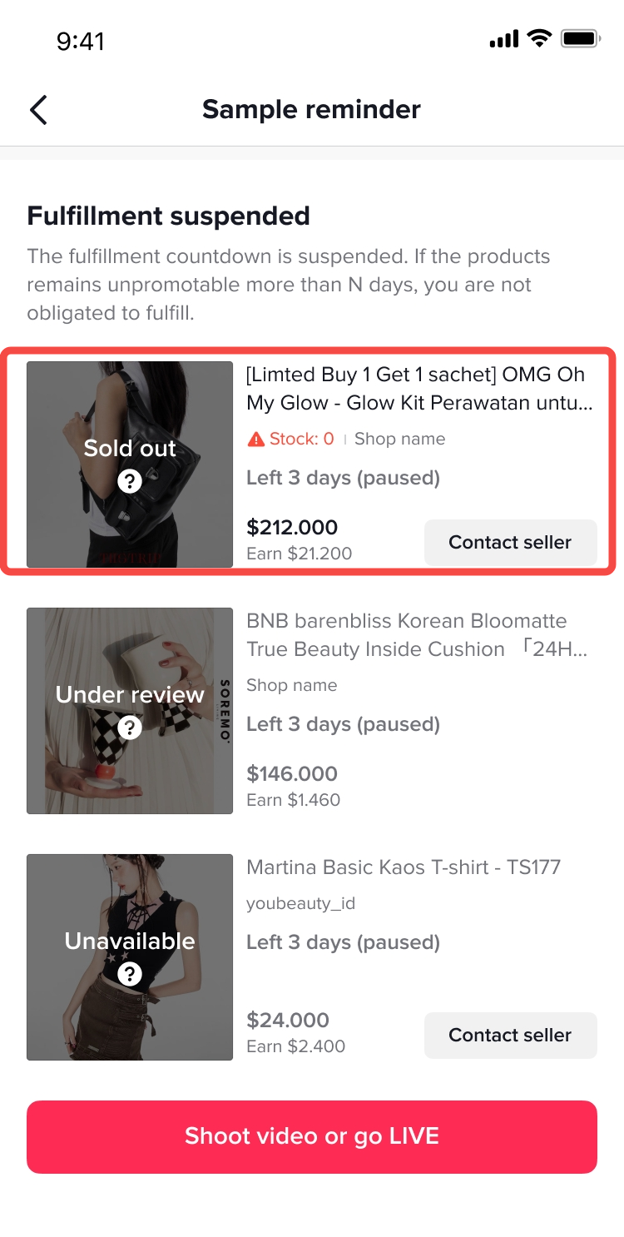Contact seller for OMG Oh My Glow kit
This screenshot has height=1237, width=624.
[510, 543]
